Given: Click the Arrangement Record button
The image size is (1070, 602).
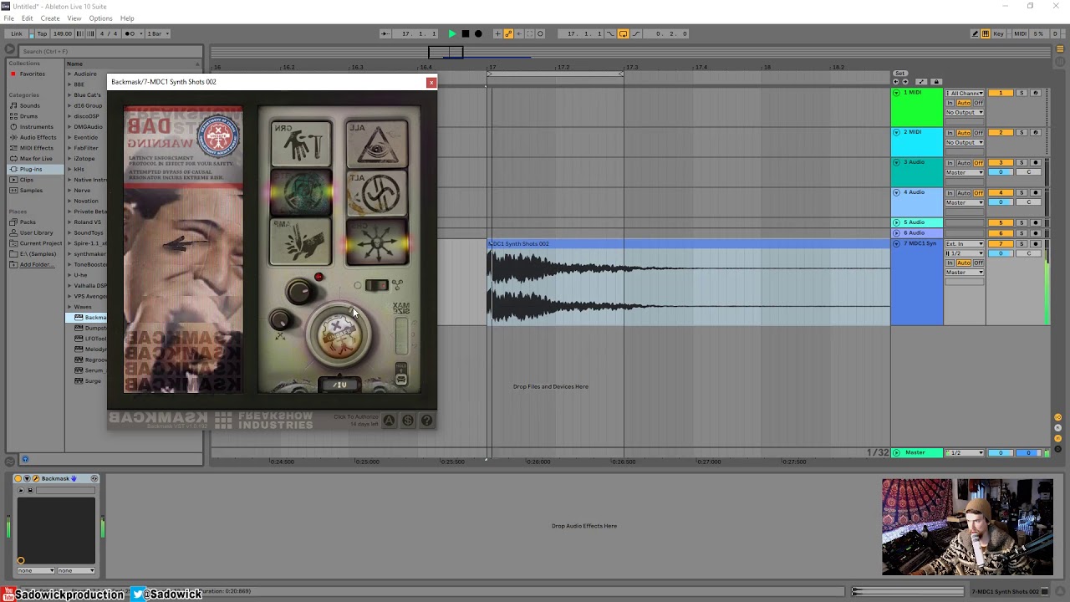Looking at the screenshot, I should 478,33.
